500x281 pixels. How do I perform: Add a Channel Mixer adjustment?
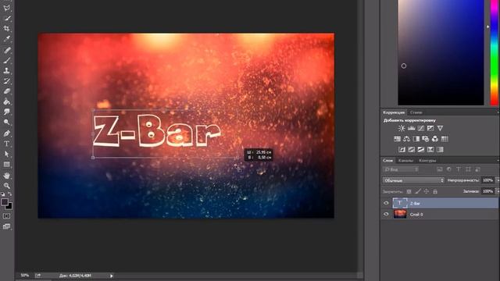[435, 139]
